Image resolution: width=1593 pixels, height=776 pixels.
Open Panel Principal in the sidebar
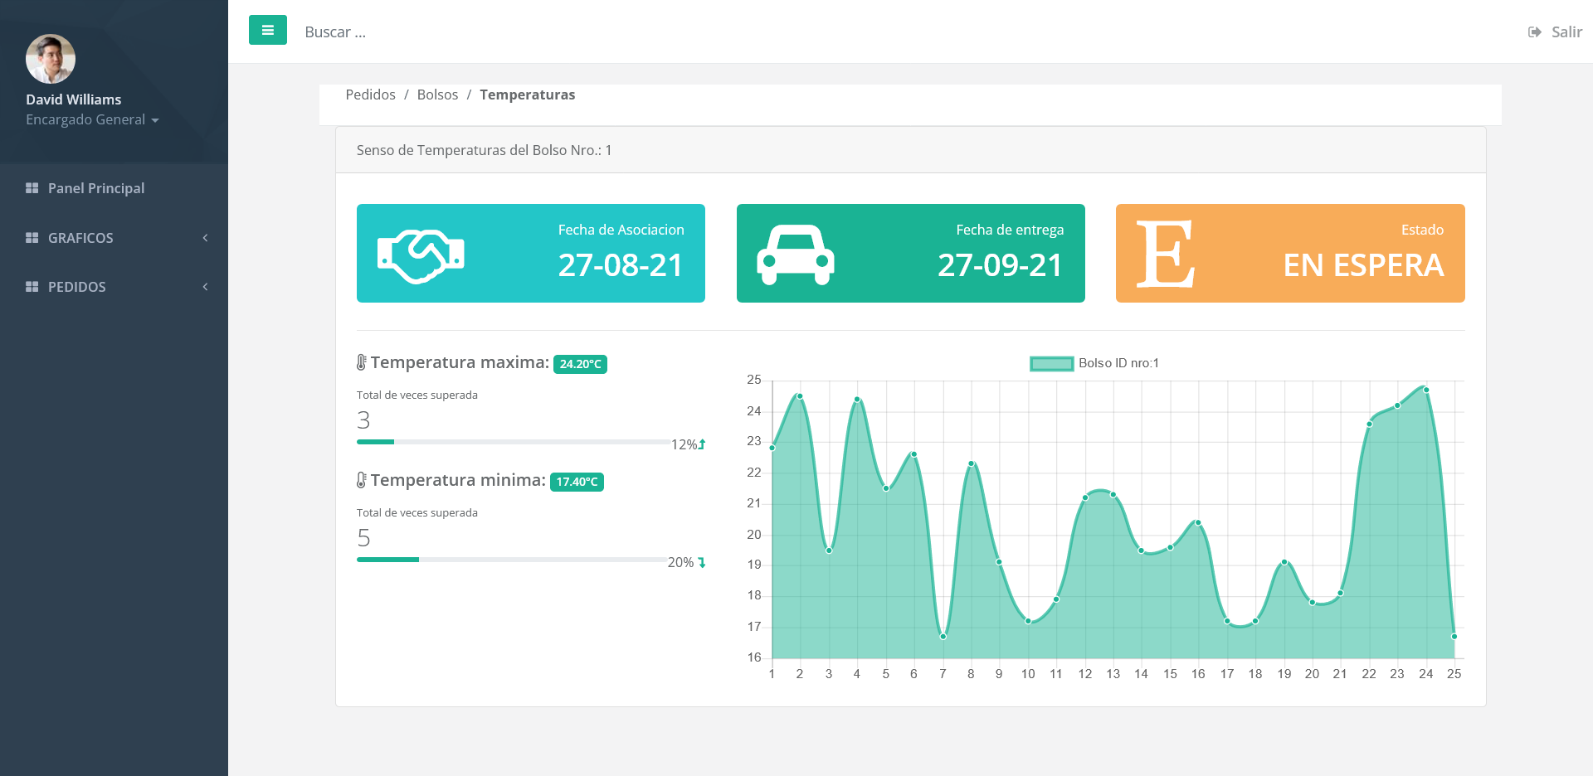pos(96,188)
